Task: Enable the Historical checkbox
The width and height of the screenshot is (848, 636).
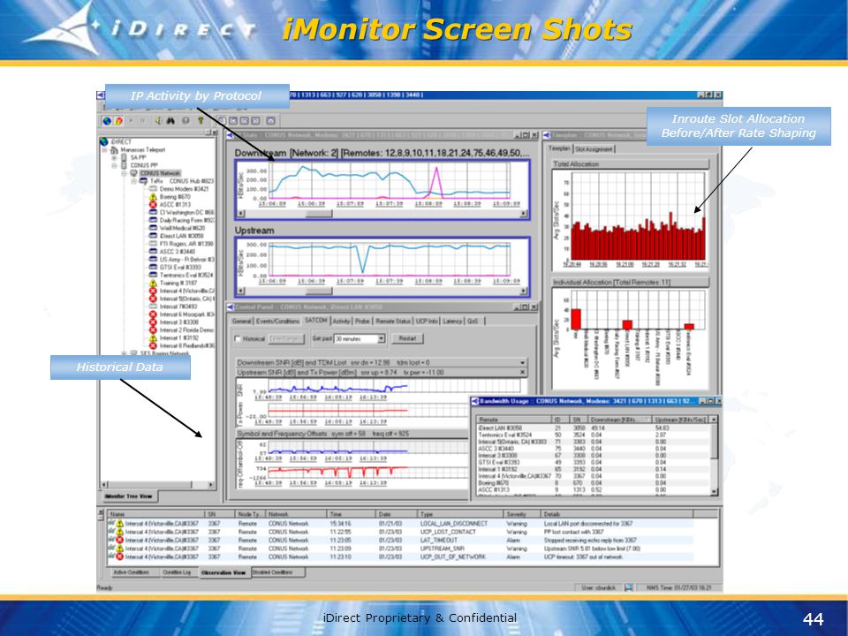Action: coord(237,339)
